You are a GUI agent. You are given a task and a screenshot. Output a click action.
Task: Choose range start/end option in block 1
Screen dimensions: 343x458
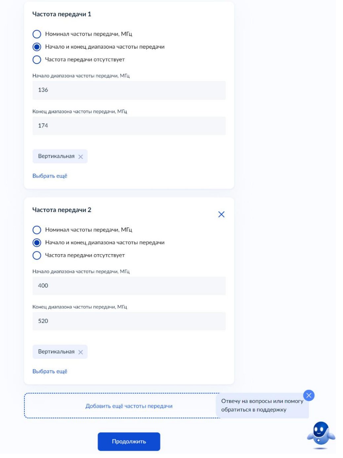tap(37, 47)
